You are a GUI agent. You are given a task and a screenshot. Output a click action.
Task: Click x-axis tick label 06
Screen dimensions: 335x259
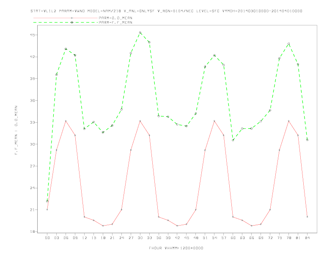[x=66, y=238]
